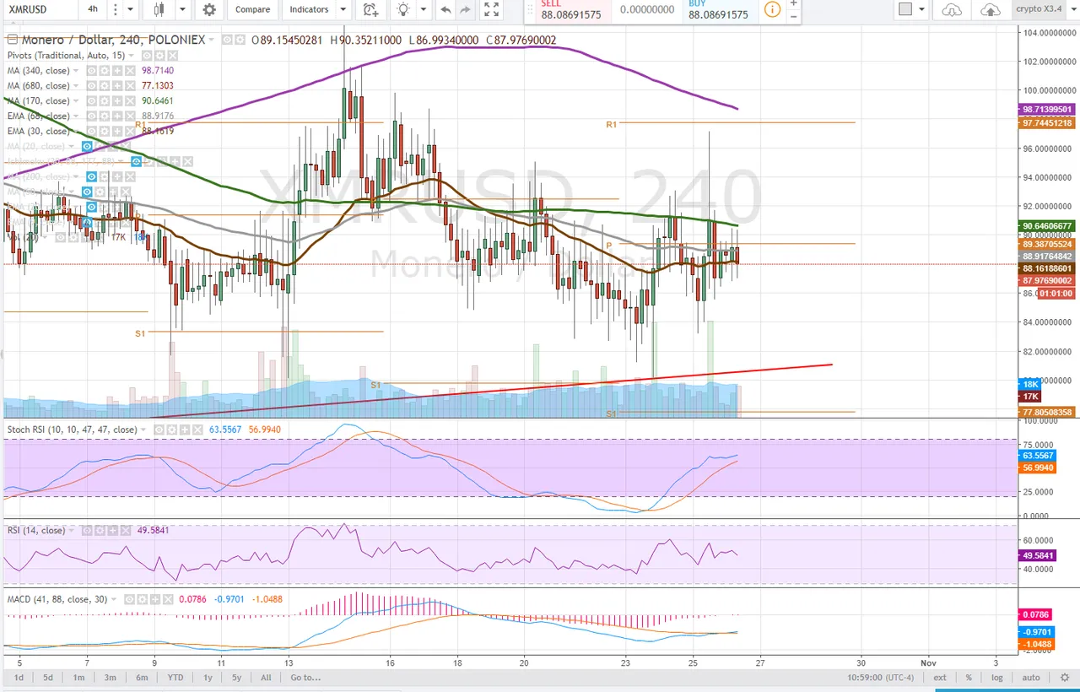Open settings gear for MA (340, close)

104,71
